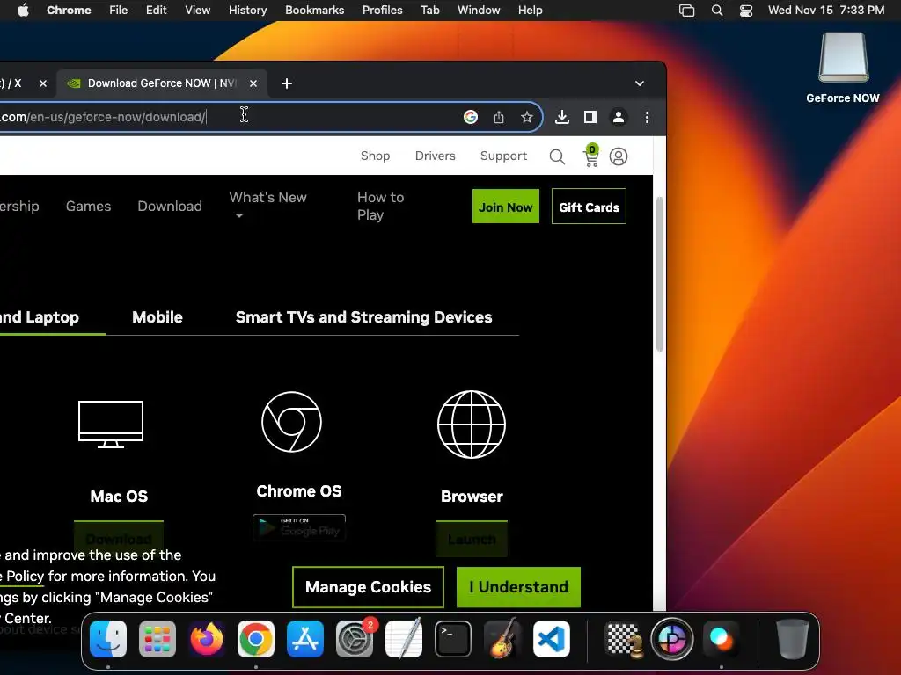Open the Window menu
Screen dimensions: 901x675
click(479, 11)
